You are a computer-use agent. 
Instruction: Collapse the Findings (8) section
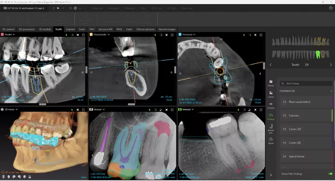[331, 91]
